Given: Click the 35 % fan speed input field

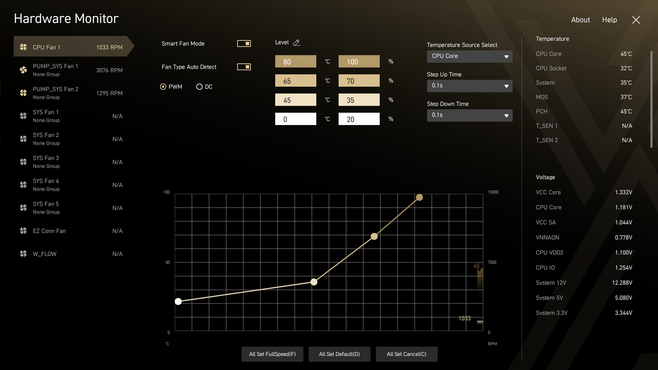Looking at the screenshot, I should [359, 100].
